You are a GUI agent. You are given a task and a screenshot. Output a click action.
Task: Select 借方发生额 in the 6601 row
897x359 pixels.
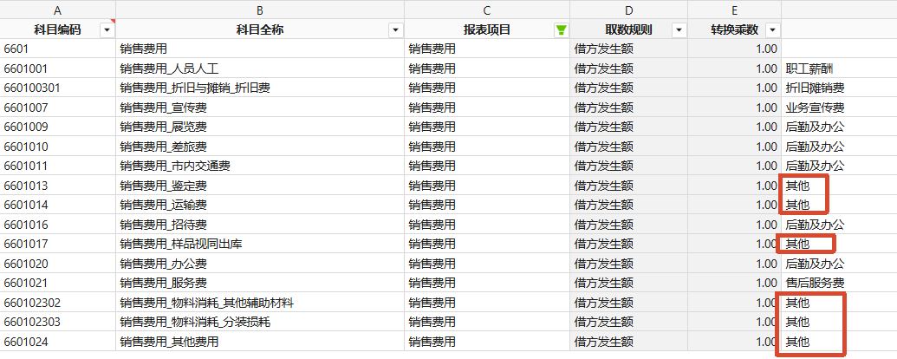[x=628, y=49]
